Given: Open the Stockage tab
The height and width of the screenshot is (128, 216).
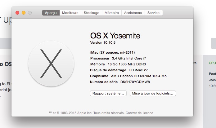Looking at the screenshot, I should 92,13.
